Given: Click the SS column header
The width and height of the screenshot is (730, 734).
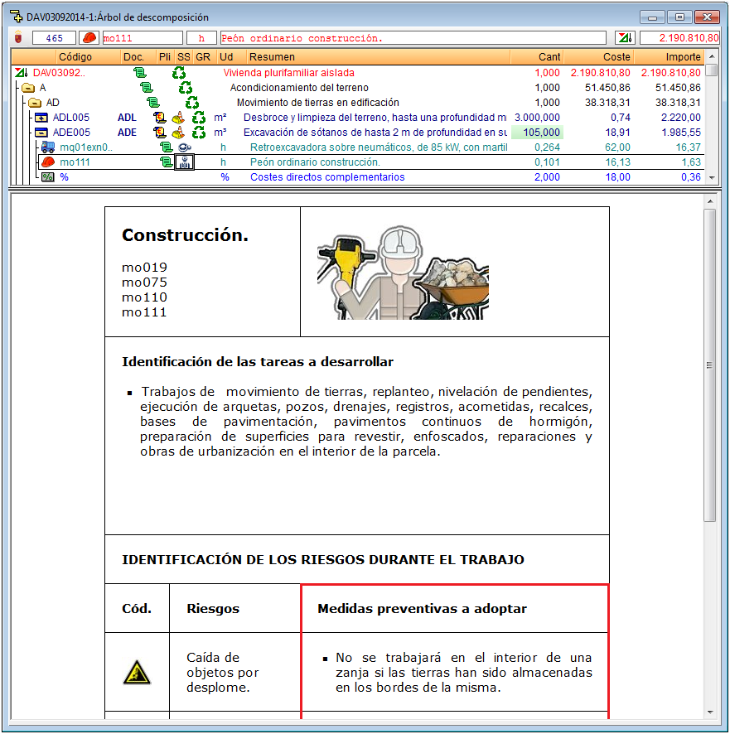Looking at the screenshot, I should coord(184,56).
